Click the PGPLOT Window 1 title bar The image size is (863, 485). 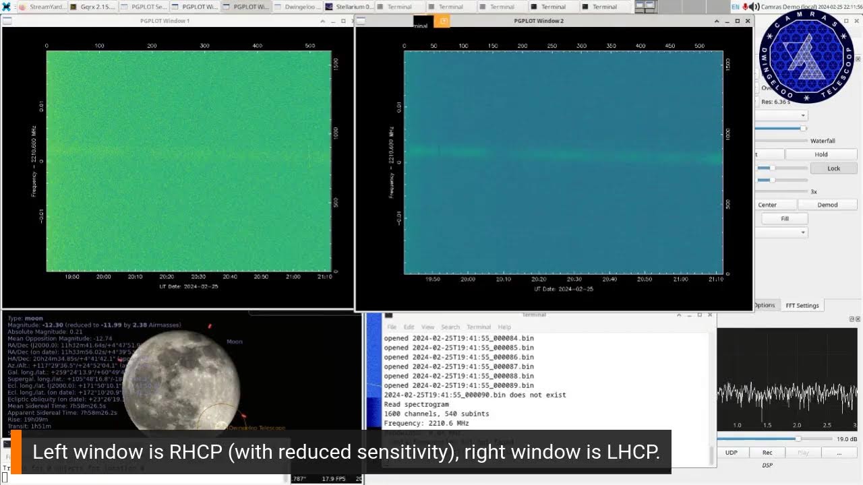[x=165, y=21]
